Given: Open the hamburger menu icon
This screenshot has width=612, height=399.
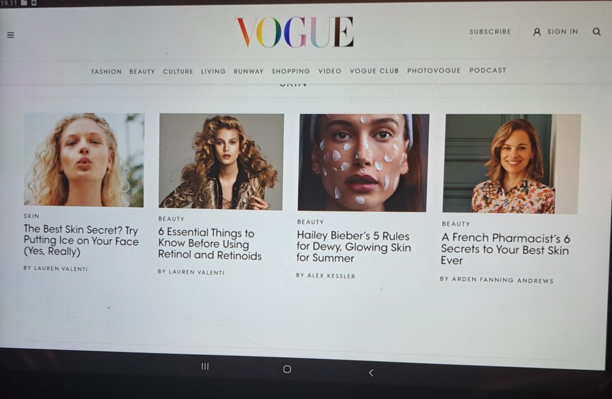Looking at the screenshot, I should pyautogui.click(x=10, y=35).
